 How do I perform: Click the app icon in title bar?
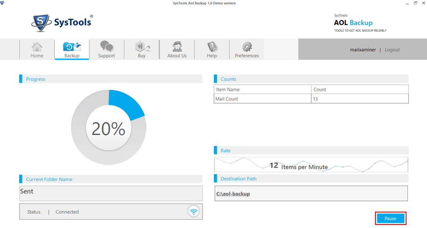(3, 3)
